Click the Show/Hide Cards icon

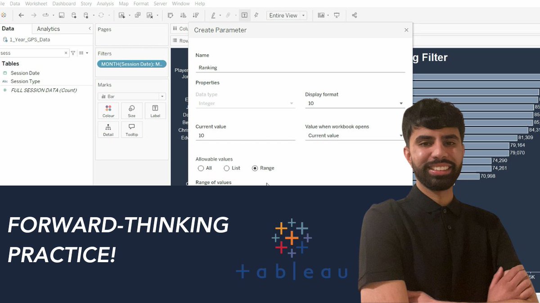point(321,15)
